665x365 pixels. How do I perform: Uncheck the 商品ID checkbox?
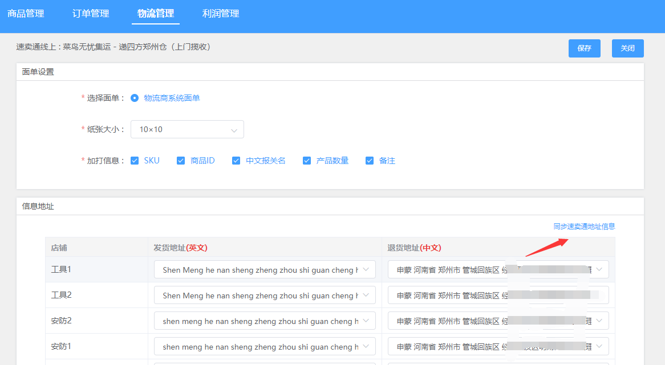[181, 161]
